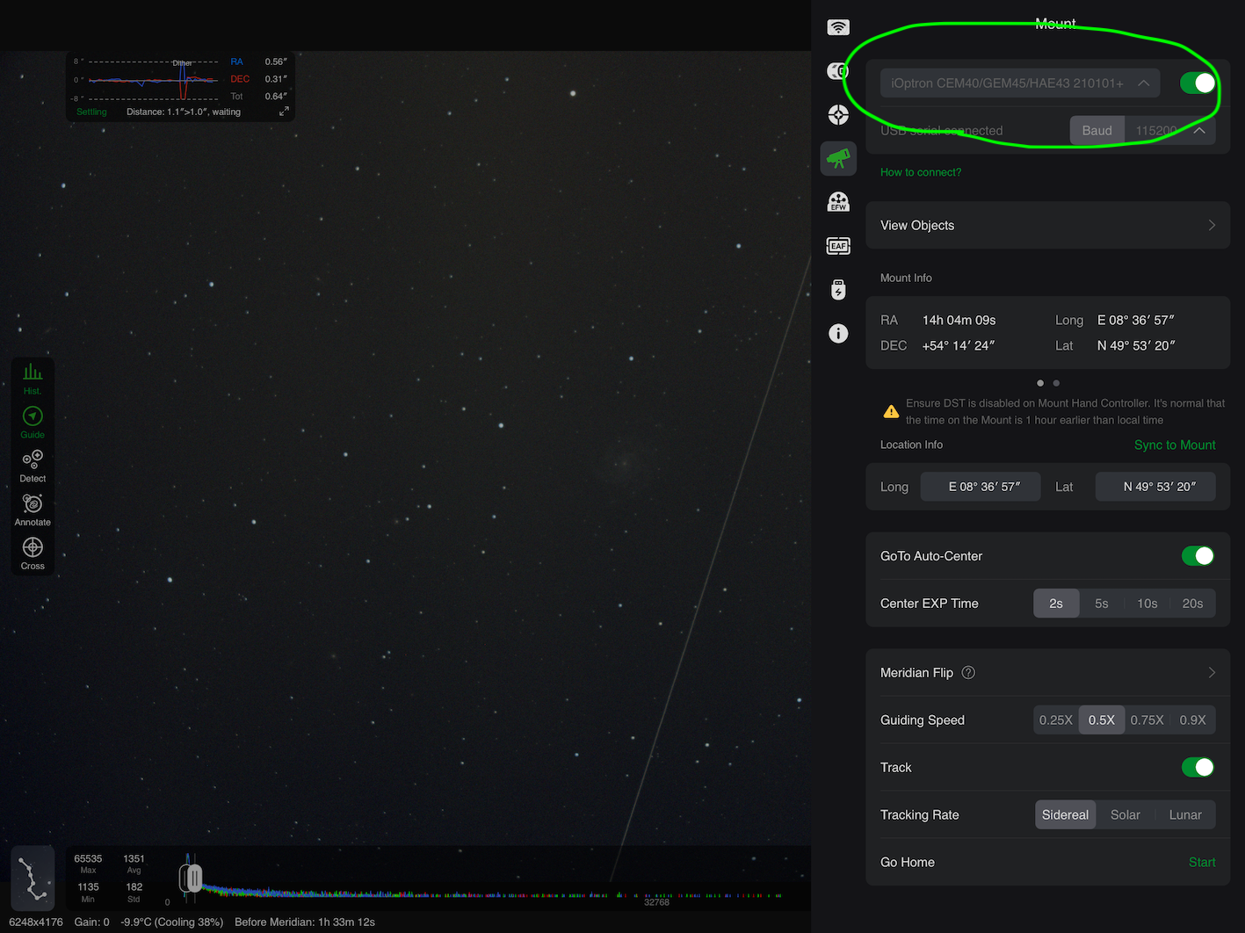Select the Annotate tool
The width and height of the screenshot is (1245, 933).
pos(33,510)
